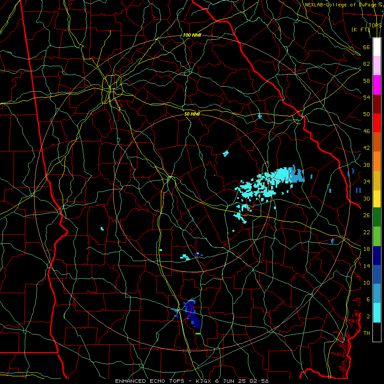Pick the cyan 2 kft legend swatch
The height and width of the screenshot is (384, 384).
[x=377, y=313]
